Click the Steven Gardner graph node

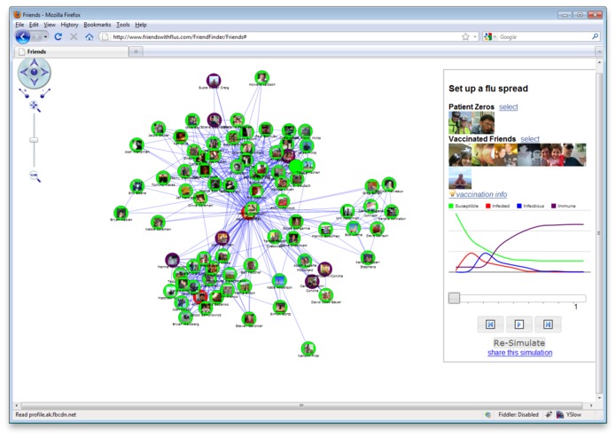tap(249, 318)
